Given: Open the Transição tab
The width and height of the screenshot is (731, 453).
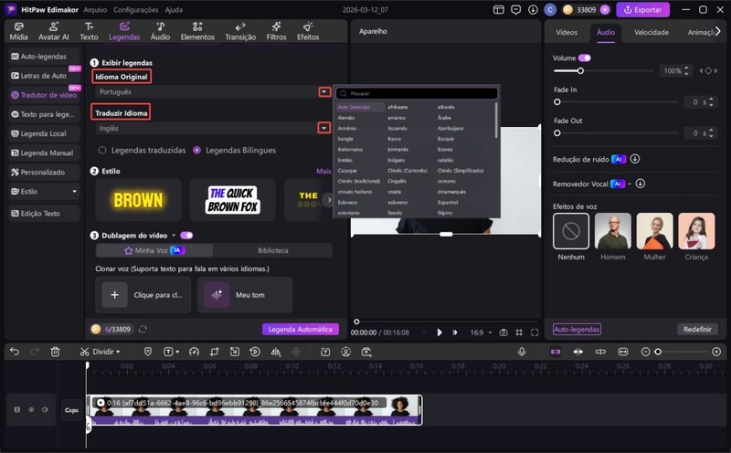Looking at the screenshot, I should pos(240,32).
